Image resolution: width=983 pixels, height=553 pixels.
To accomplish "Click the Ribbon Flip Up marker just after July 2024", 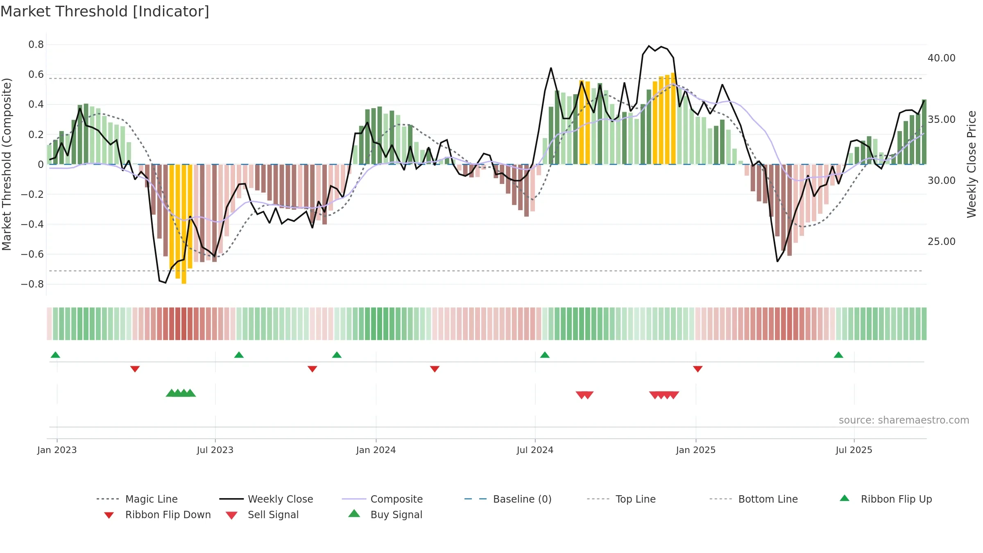I will tap(545, 355).
